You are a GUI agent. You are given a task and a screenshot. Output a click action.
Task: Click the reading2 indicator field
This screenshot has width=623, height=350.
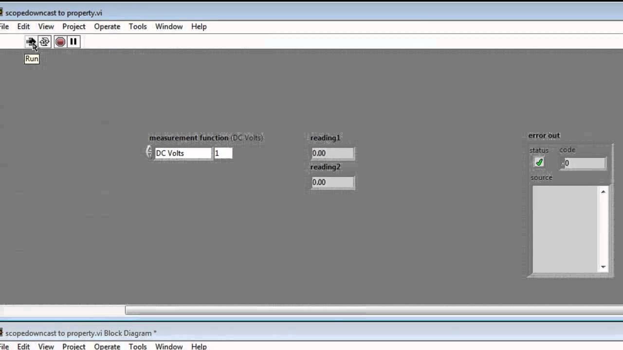coord(333,182)
